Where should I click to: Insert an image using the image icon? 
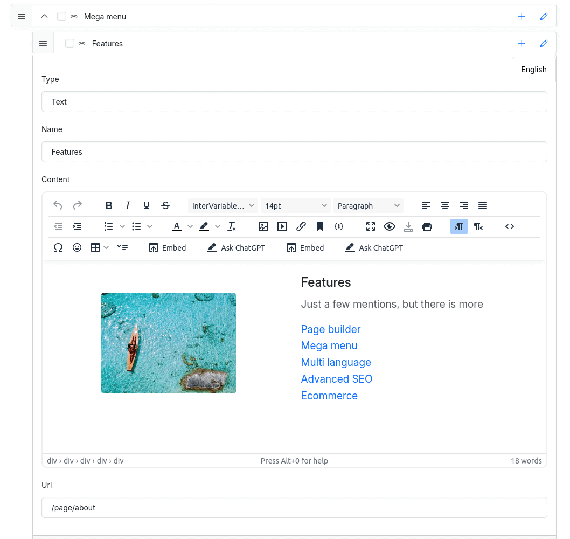[263, 226]
